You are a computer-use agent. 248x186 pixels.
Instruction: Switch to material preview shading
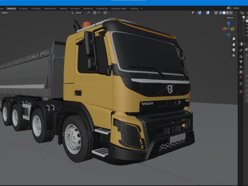[227, 13]
